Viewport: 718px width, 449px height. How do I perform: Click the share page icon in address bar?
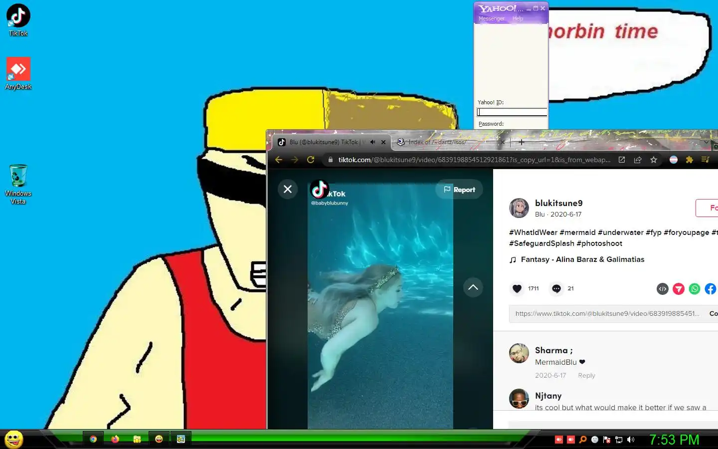[638, 160]
